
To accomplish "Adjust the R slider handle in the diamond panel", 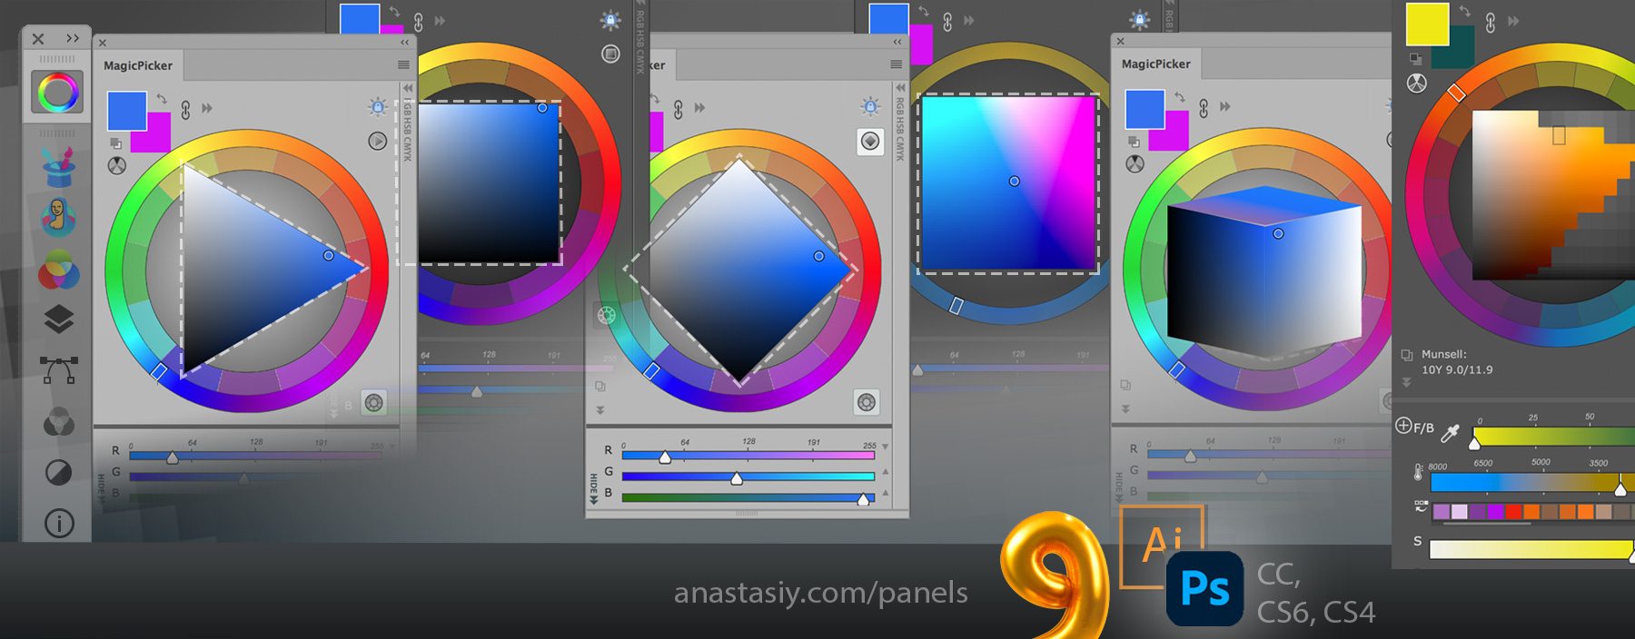I will pos(665,457).
